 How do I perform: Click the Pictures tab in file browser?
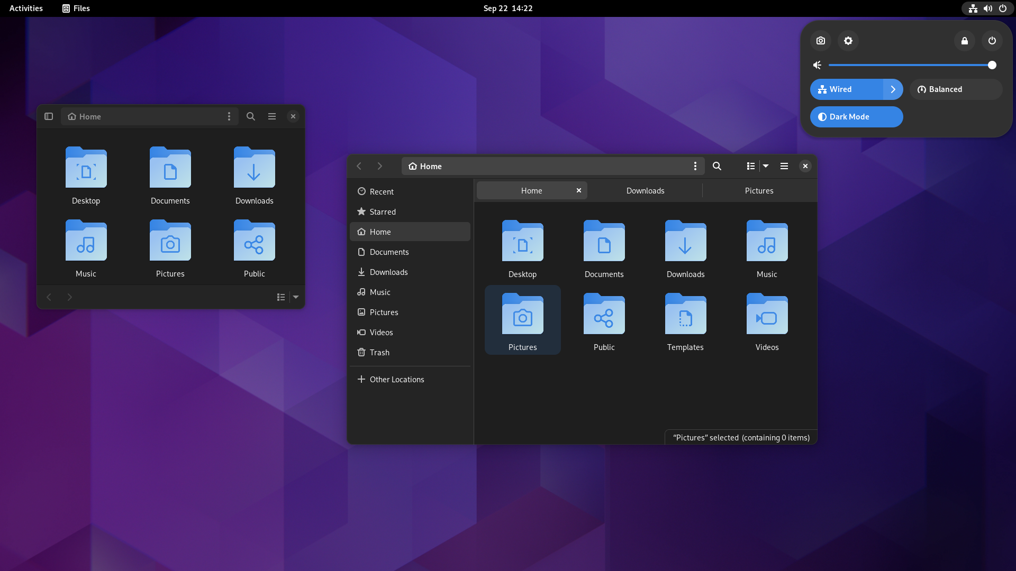tap(758, 190)
